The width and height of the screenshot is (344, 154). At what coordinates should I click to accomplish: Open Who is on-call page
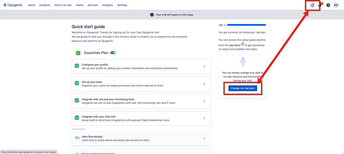pyautogui.click(x=63, y=5)
